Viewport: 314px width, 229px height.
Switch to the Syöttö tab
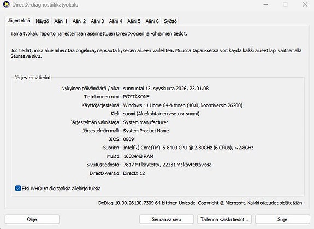point(170,21)
